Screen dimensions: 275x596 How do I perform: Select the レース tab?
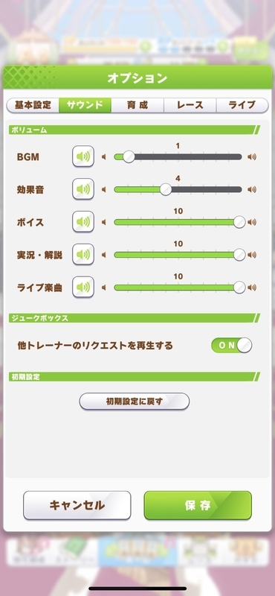coord(190,105)
